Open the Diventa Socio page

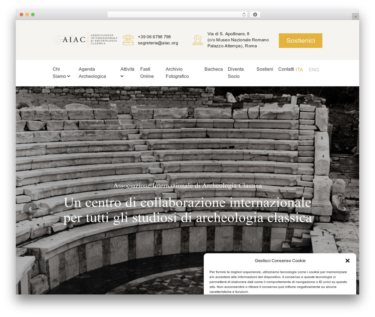(x=236, y=73)
